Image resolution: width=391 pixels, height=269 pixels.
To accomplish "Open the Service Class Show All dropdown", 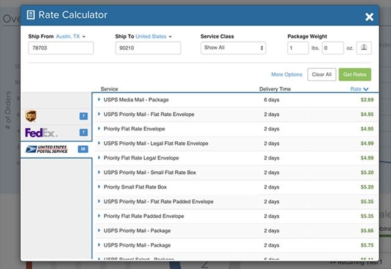I will [233, 48].
